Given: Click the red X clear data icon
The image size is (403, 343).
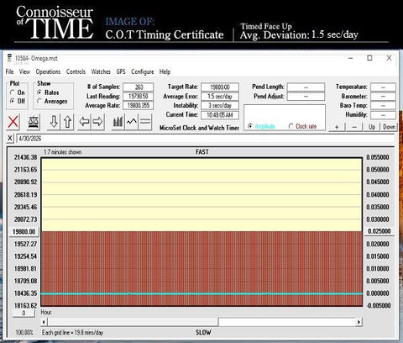Looking at the screenshot, I should click(13, 122).
